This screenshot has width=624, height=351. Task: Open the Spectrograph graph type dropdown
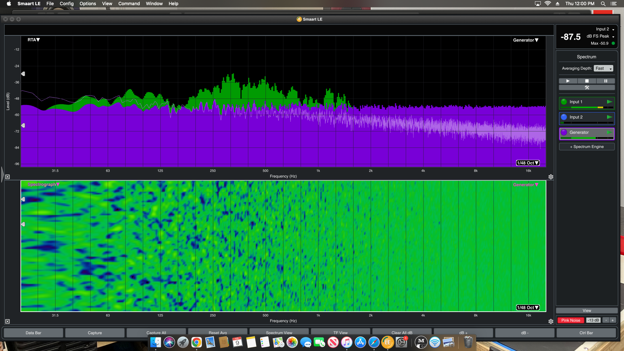coord(43,184)
